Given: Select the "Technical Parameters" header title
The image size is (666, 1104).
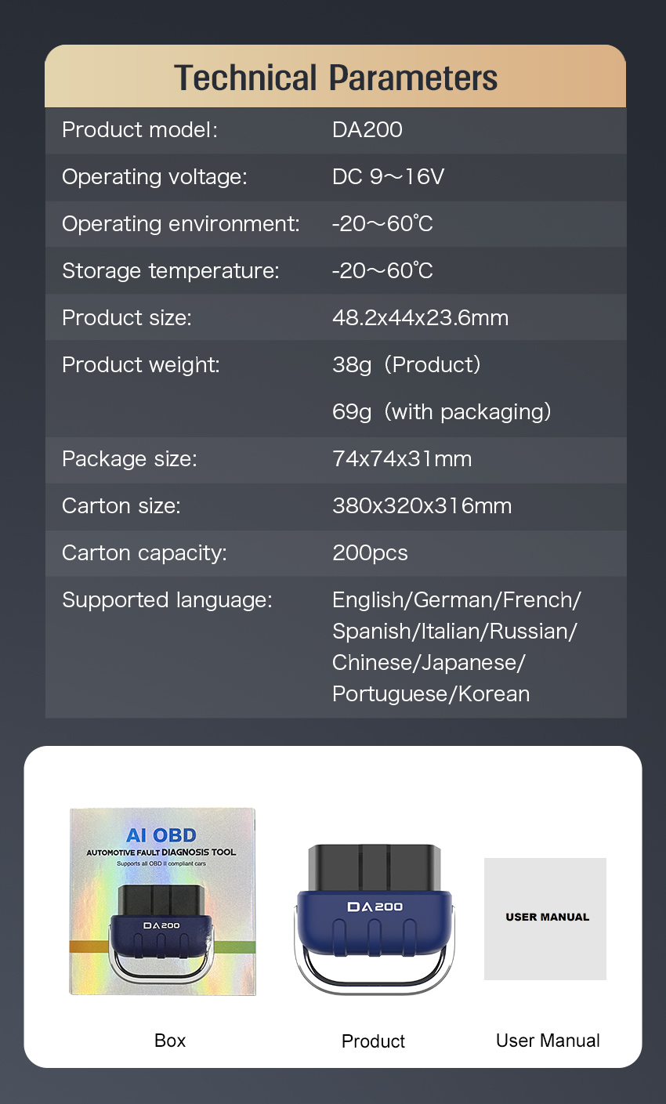Looking at the screenshot, I should [335, 78].
